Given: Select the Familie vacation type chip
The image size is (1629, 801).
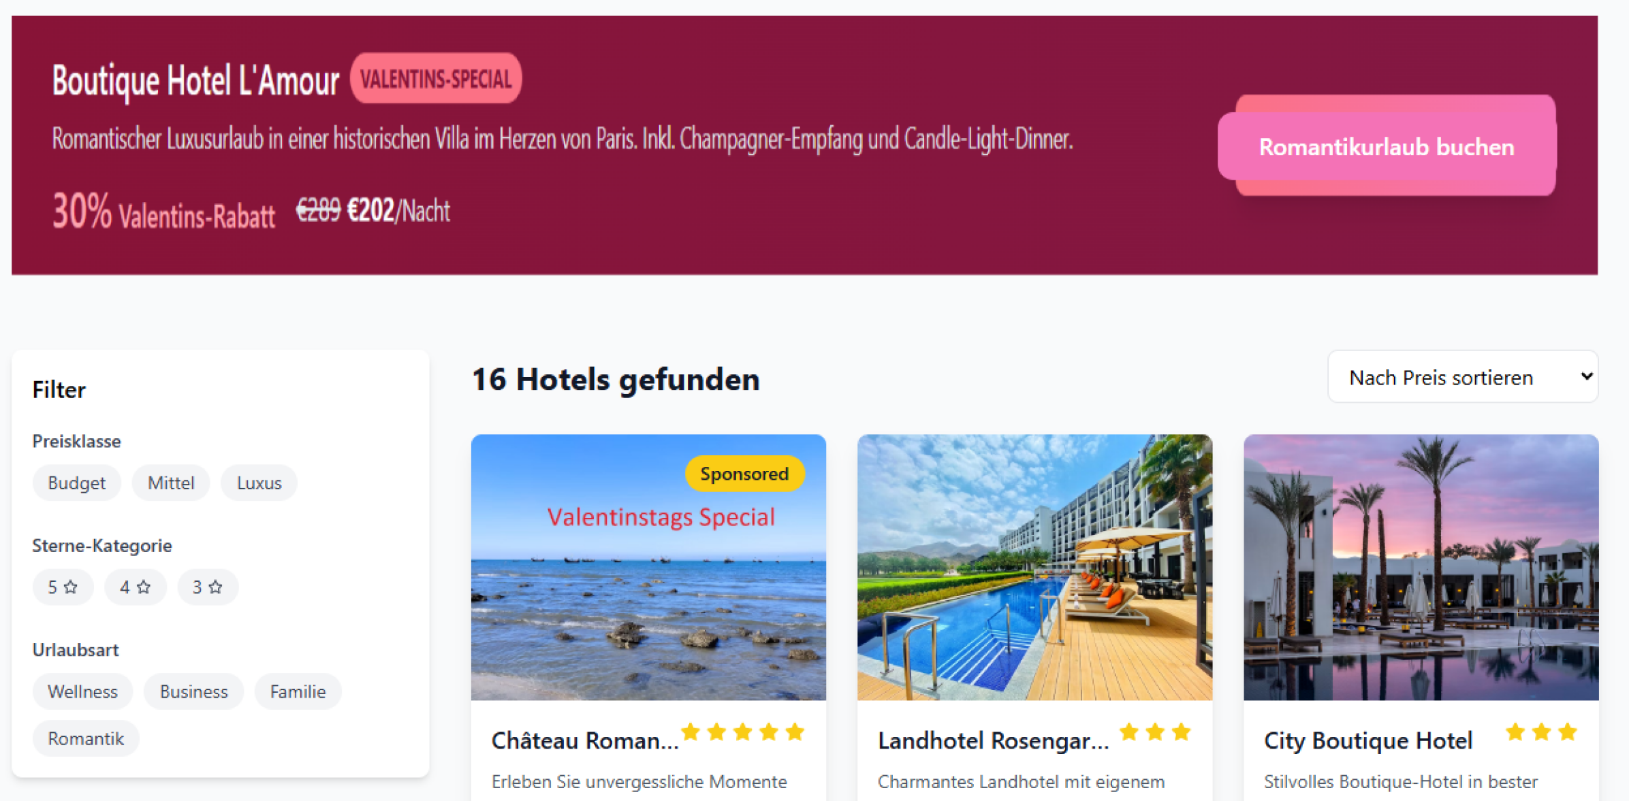Looking at the screenshot, I should (x=298, y=691).
